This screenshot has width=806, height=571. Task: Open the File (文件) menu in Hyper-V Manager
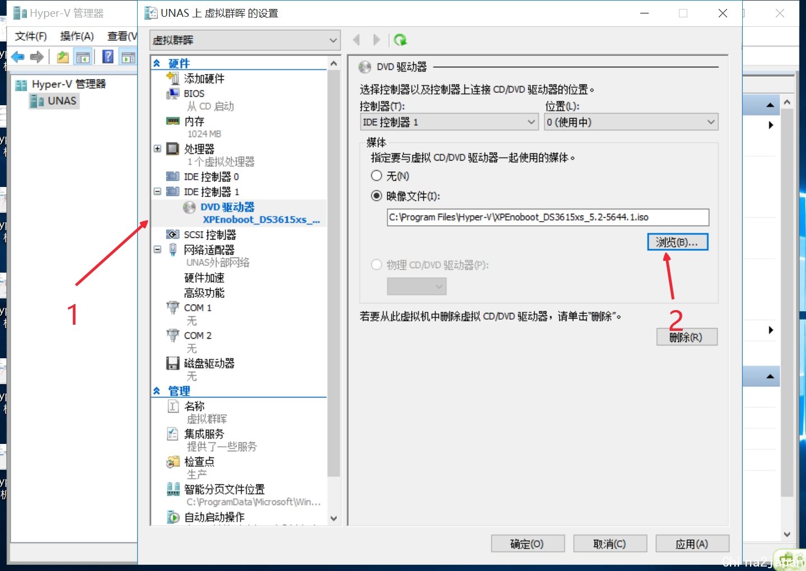[31, 36]
